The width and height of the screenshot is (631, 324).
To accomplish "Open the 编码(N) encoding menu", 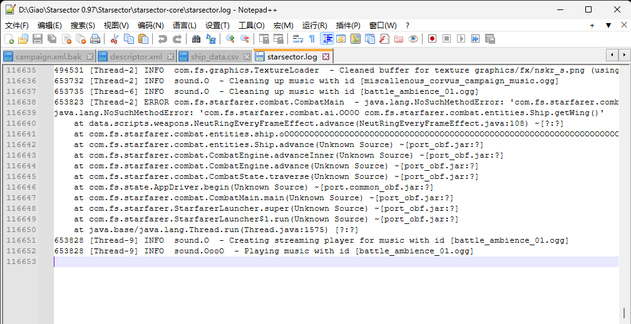I will click(150, 26).
